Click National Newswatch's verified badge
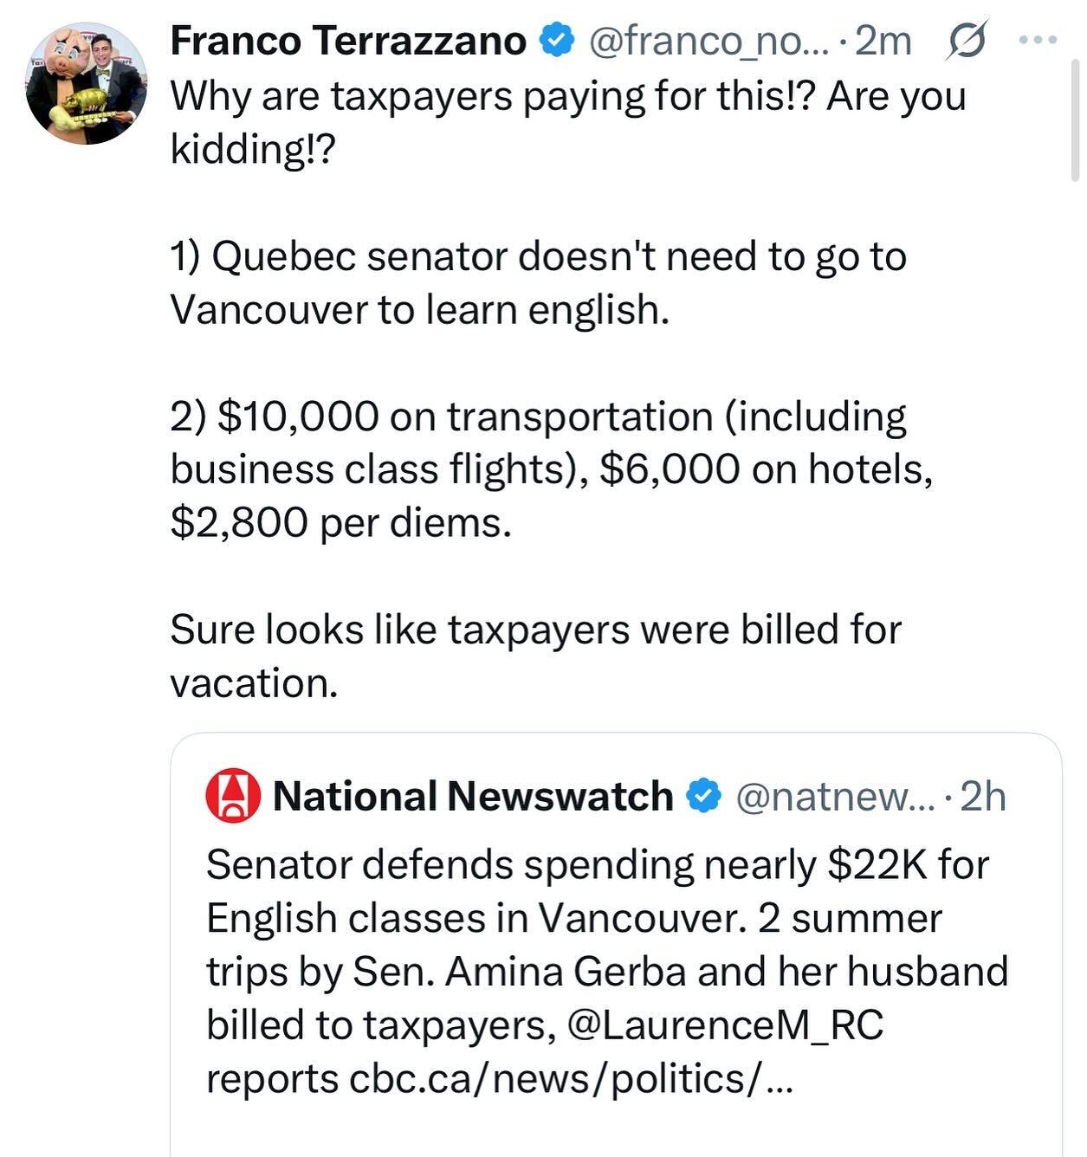Screen dimensions: 1087x1157 (x=704, y=796)
